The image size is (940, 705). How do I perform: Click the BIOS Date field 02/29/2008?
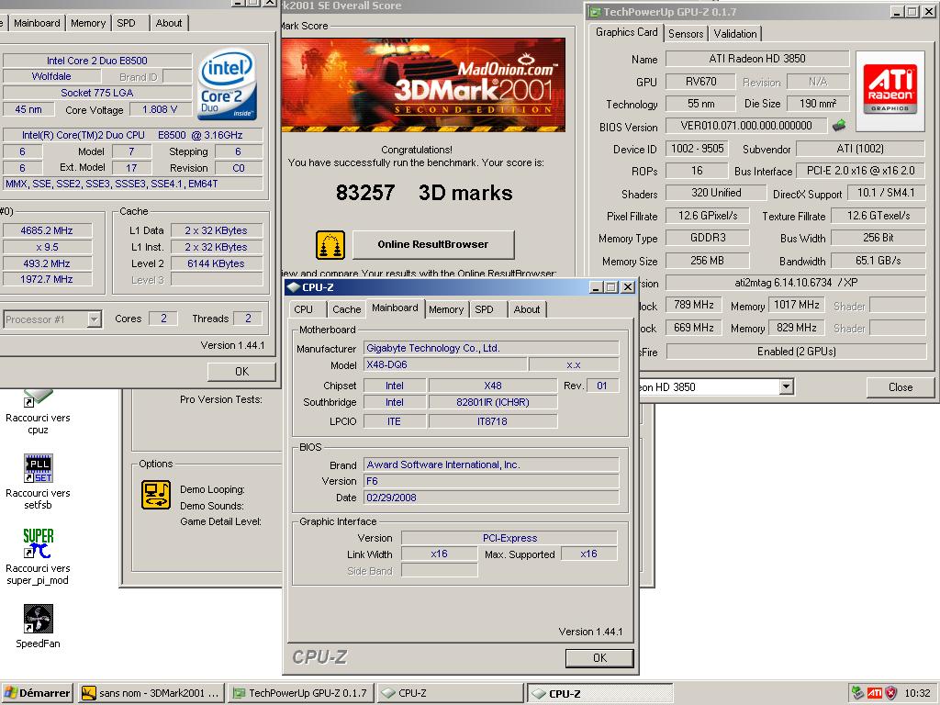491,498
